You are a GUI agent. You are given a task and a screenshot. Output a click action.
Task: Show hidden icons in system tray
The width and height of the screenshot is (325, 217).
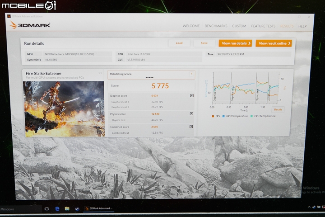[309, 207]
